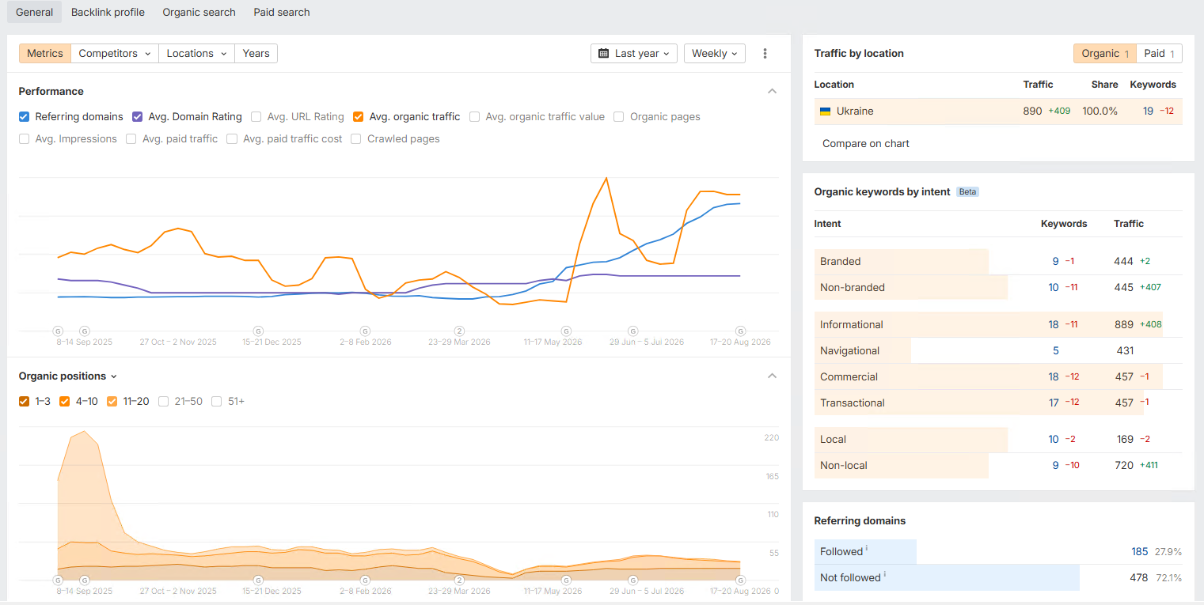1204x605 pixels.
Task: Click the Not followed info icon
Action: point(884,574)
